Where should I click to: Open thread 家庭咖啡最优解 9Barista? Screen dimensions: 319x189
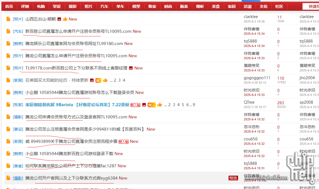point(77,105)
